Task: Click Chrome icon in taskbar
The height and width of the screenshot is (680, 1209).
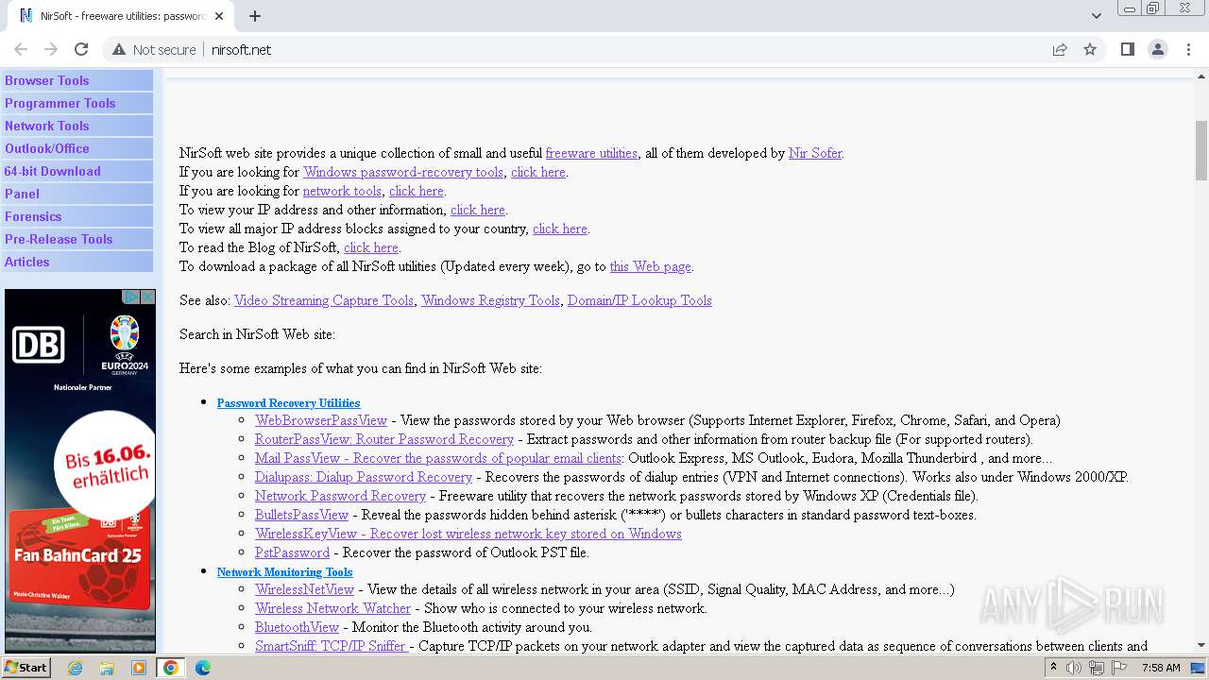Action: click(171, 668)
